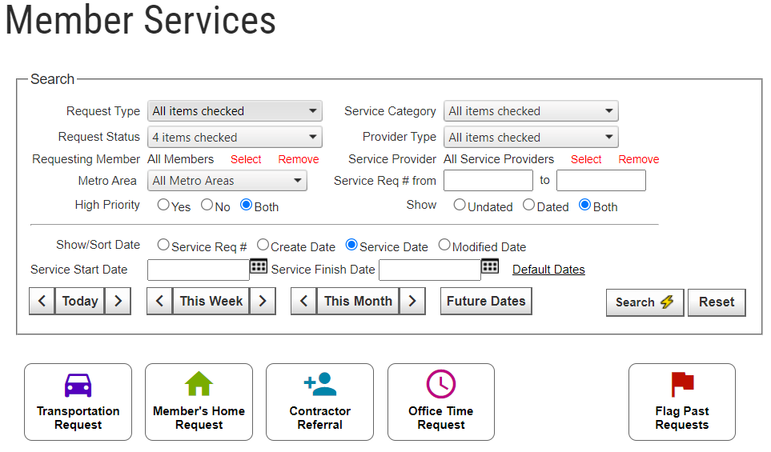Click the Transportation Request car icon
The image size is (771, 452).
coord(78,385)
